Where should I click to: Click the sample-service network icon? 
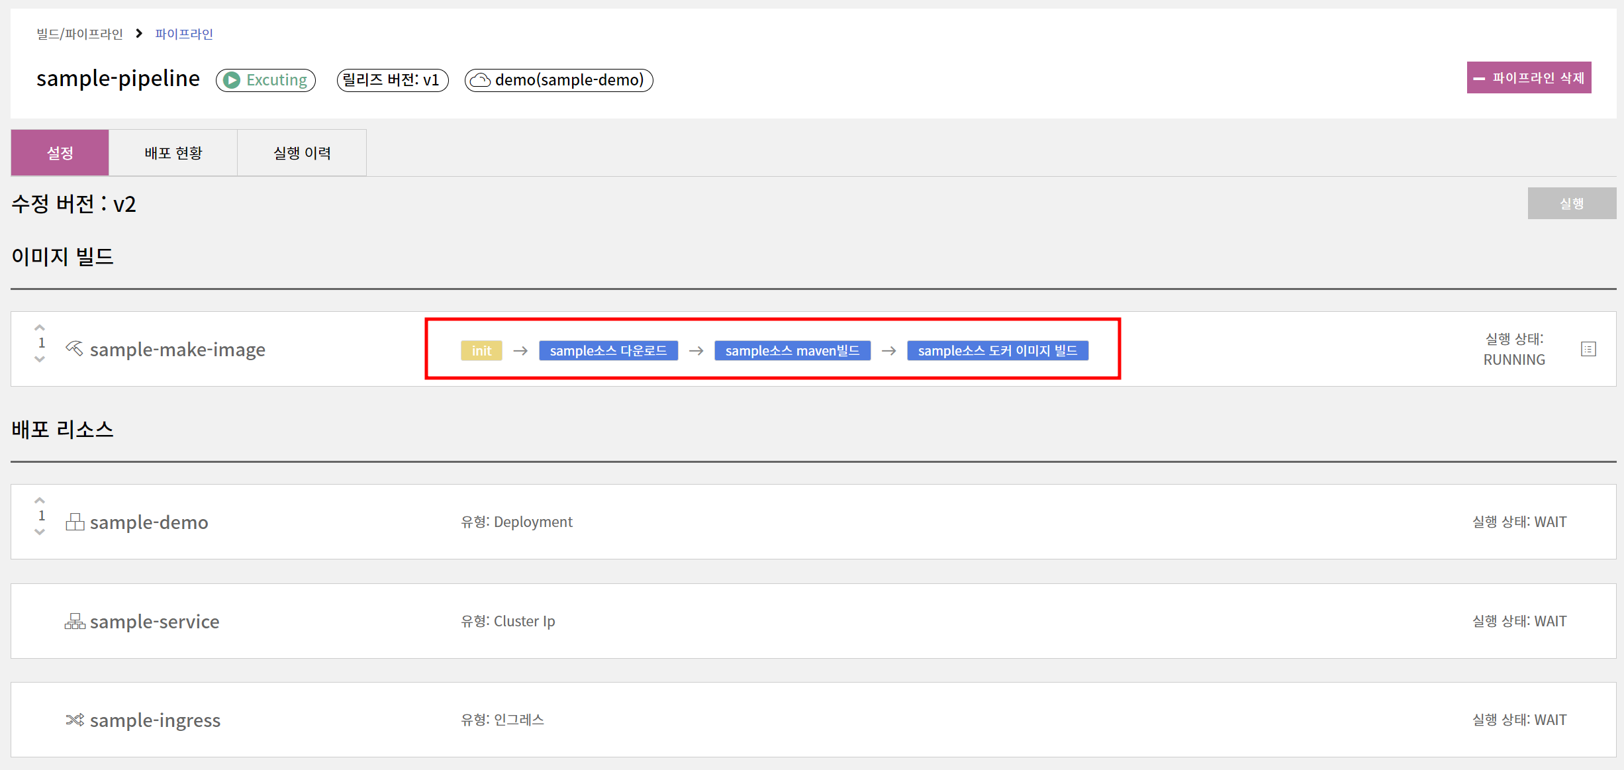coord(75,621)
